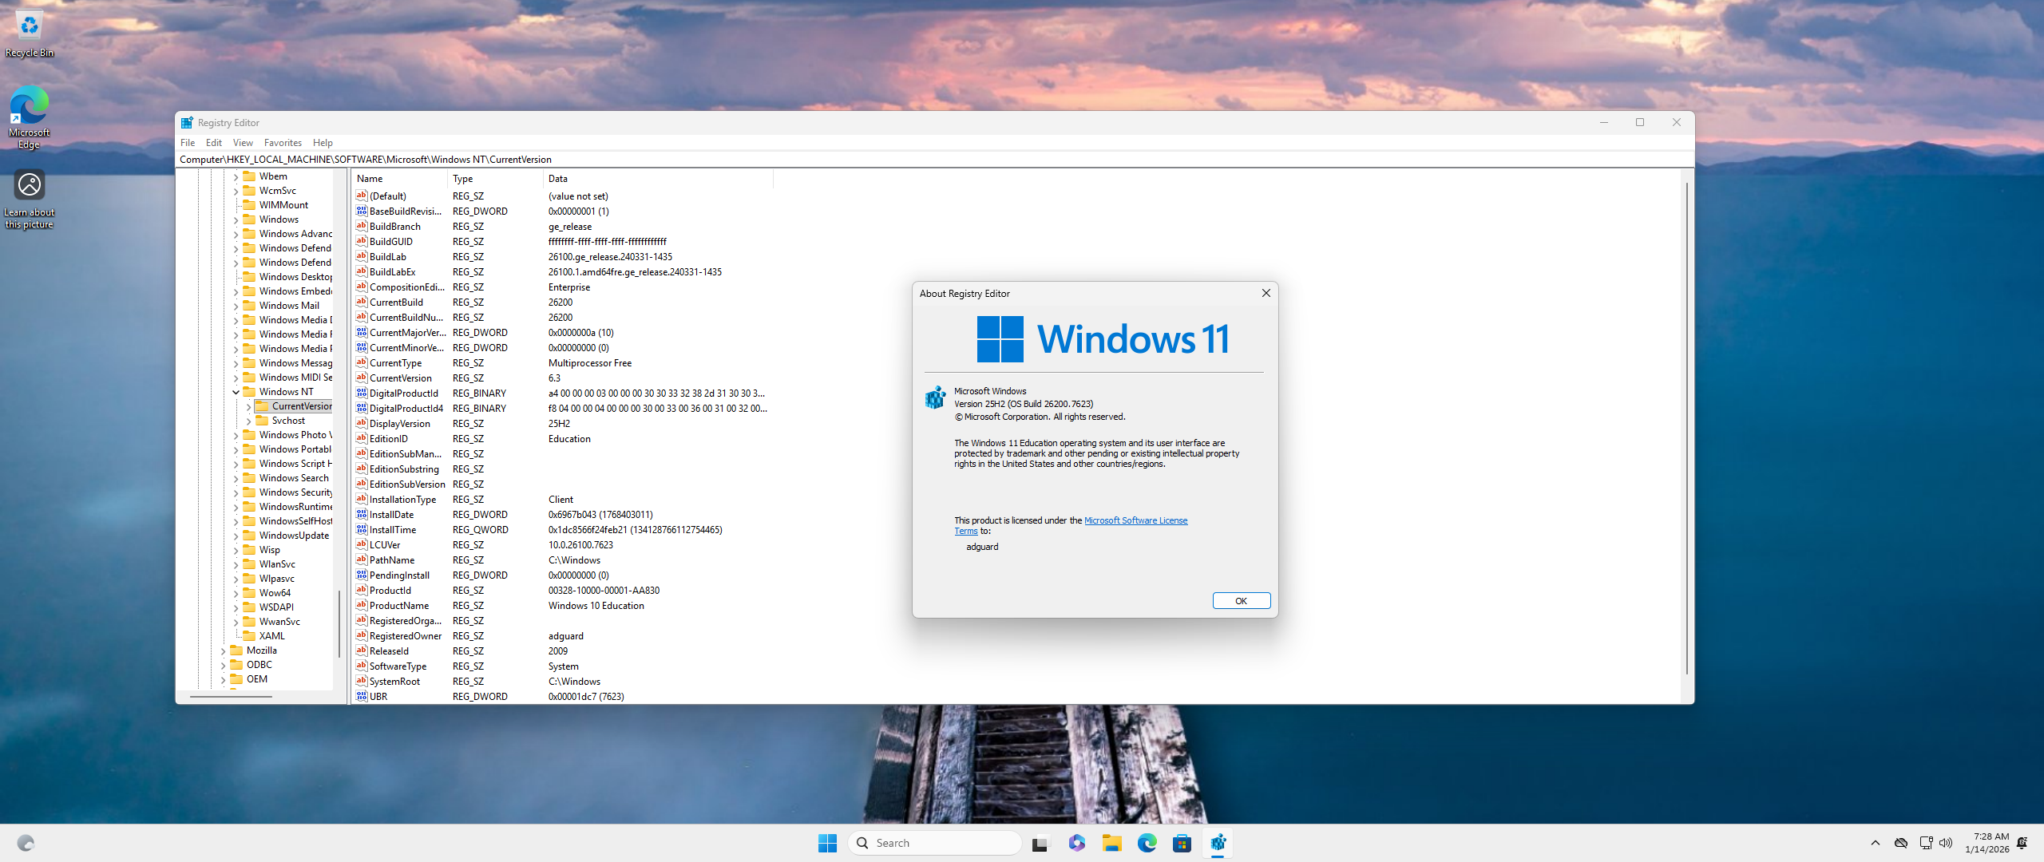The image size is (2044, 862).
Task: Click the Registry Editor taskbar icon
Action: pos(1218,843)
